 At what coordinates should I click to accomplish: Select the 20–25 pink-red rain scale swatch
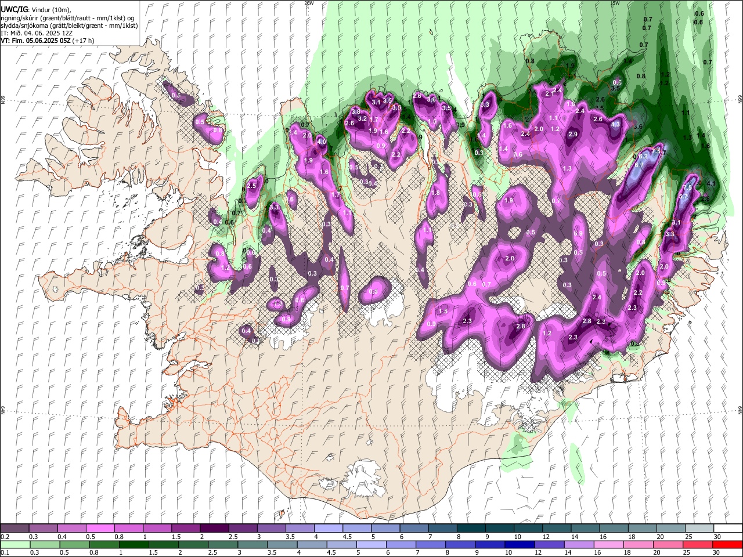pyautogui.click(x=668, y=544)
